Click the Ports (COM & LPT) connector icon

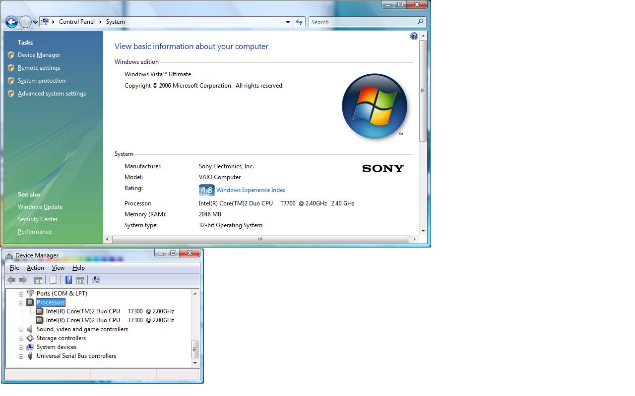[x=30, y=294]
